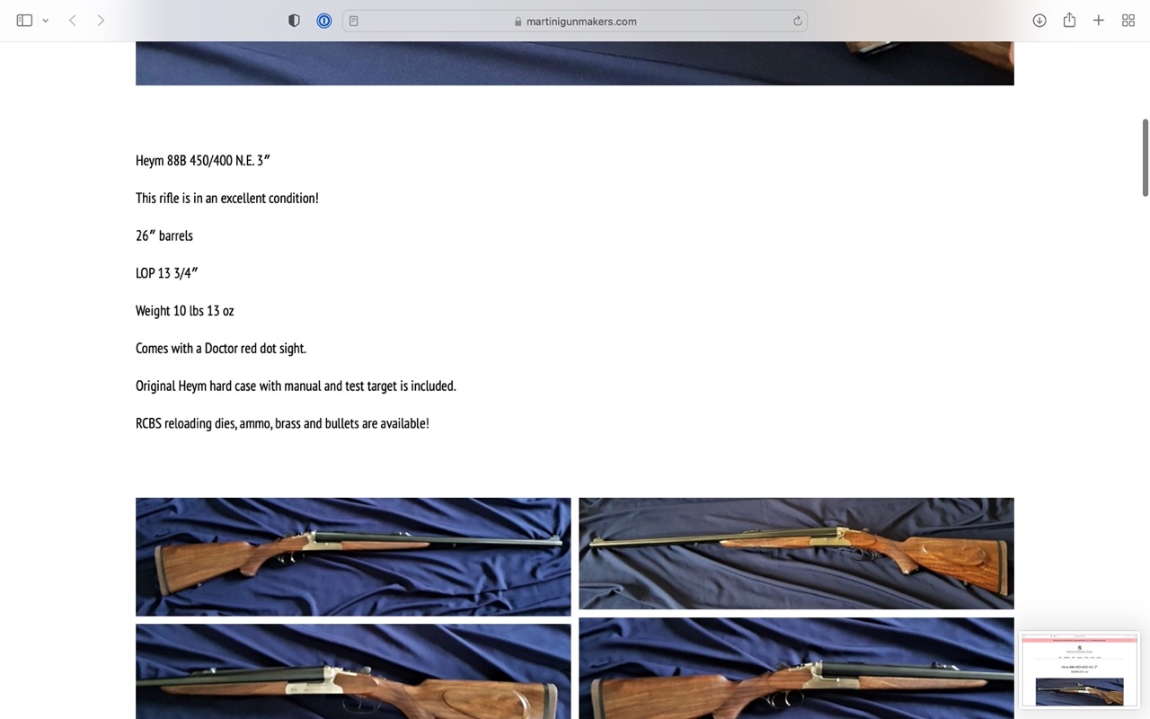
Task: Show the Reader view page icon
Action: pos(354,21)
